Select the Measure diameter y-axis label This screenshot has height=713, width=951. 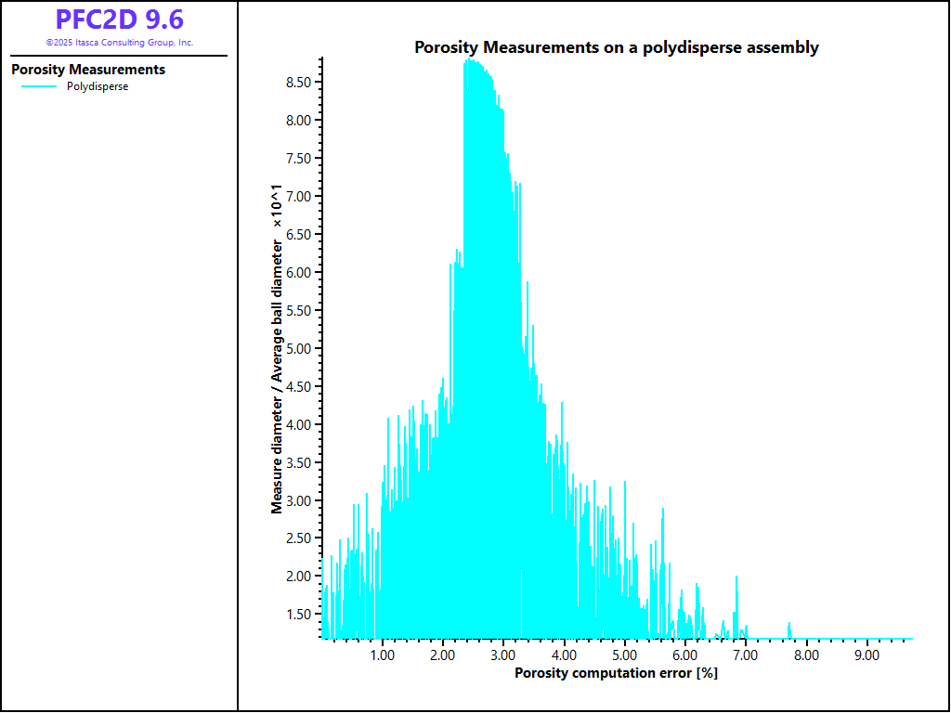tap(277, 371)
